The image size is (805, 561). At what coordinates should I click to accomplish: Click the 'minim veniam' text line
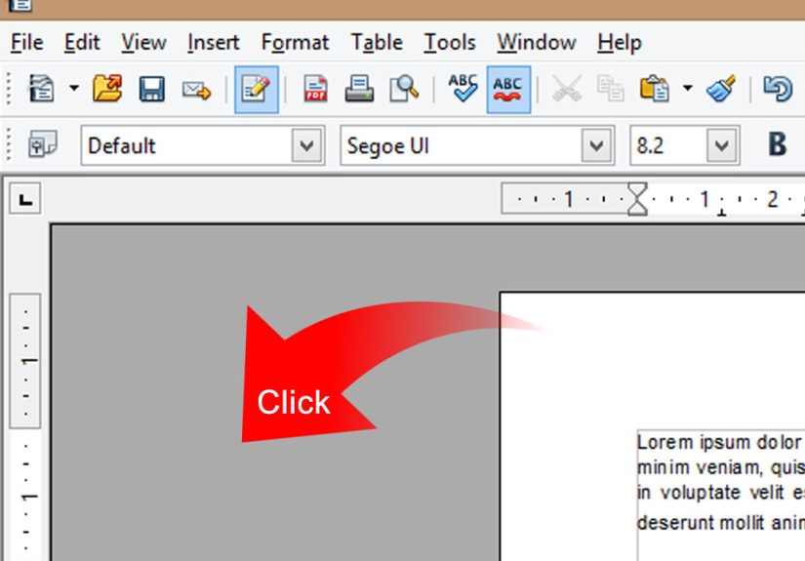721,467
